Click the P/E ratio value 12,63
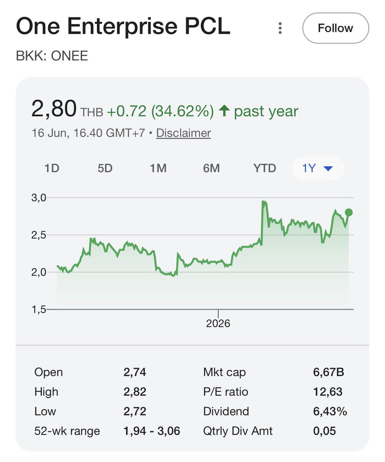Viewport: 385px width, 462px height. tap(328, 392)
